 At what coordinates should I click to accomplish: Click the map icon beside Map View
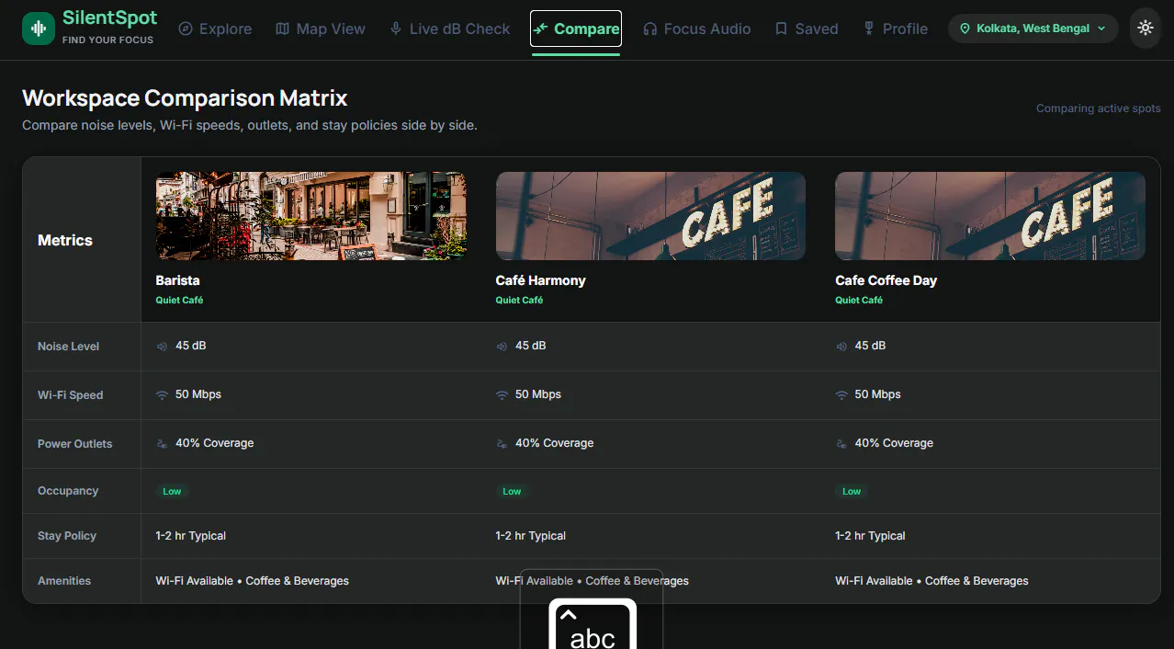[x=283, y=28]
